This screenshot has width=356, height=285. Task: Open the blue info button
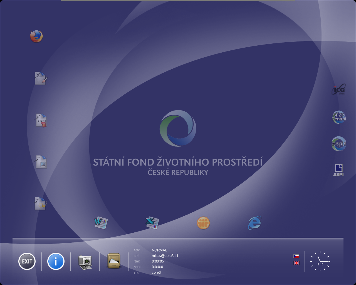click(x=56, y=261)
